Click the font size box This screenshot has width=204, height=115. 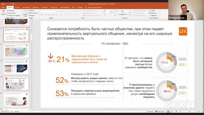pos(53,11)
